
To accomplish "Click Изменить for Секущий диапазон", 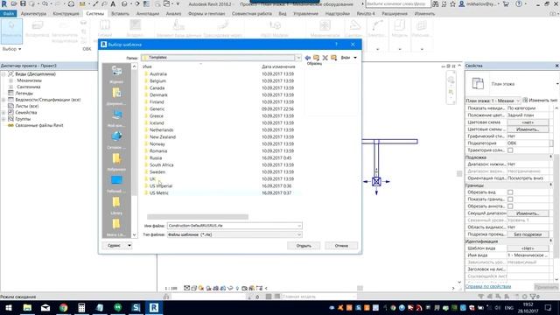I will pos(528,213).
